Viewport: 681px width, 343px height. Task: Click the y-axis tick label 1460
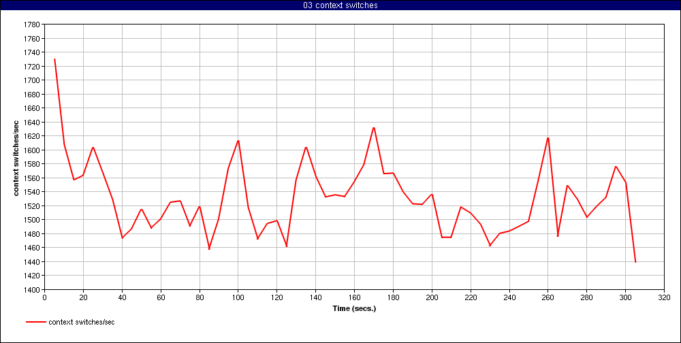pyautogui.click(x=33, y=248)
